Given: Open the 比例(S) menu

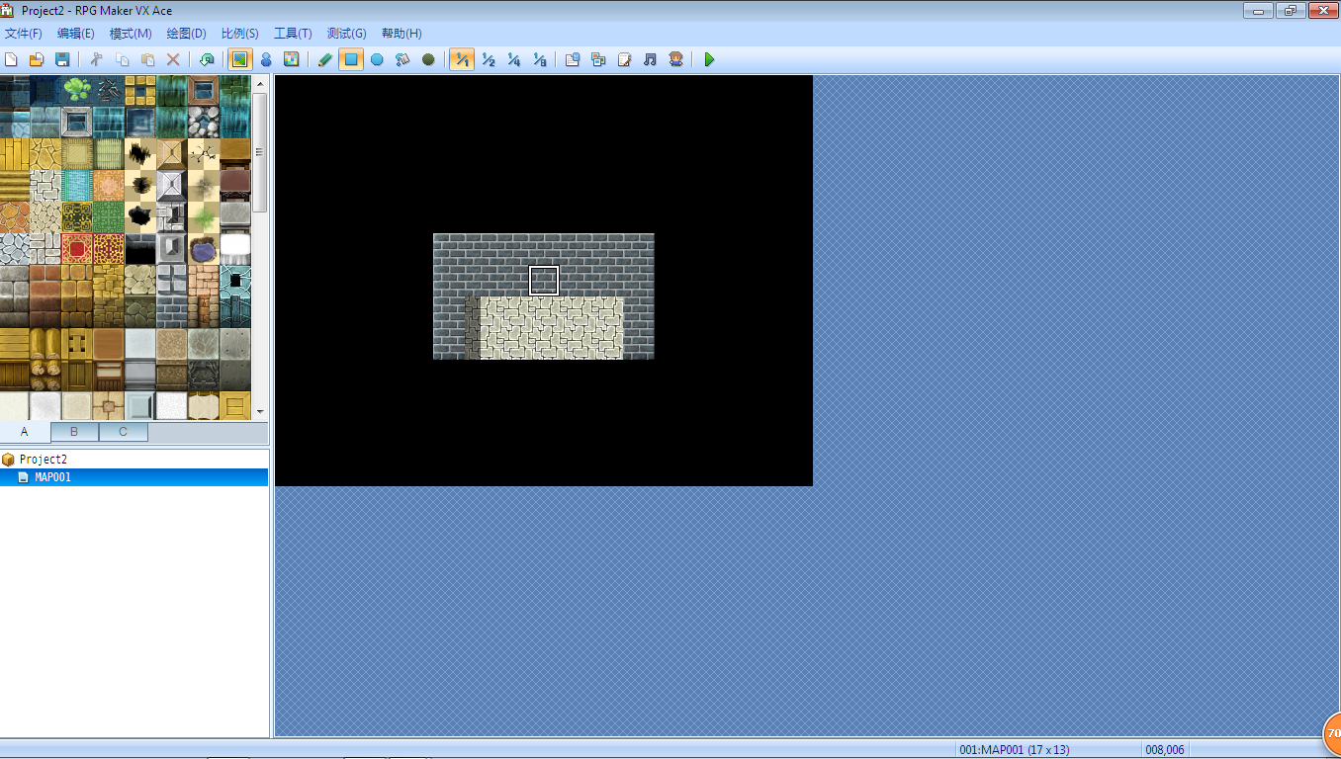Looking at the screenshot, I should [x=240, y=34].
